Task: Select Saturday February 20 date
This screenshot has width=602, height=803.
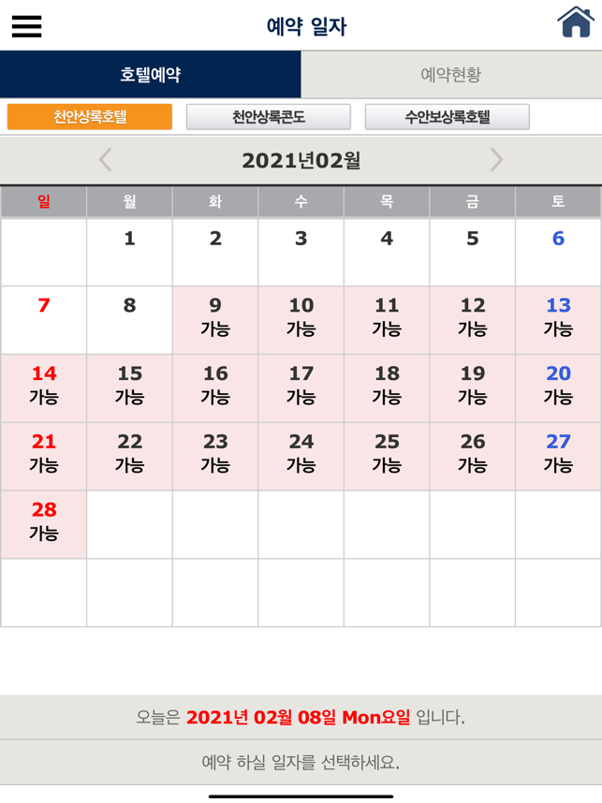Action: pyautogui.click(x=558, y=388)
